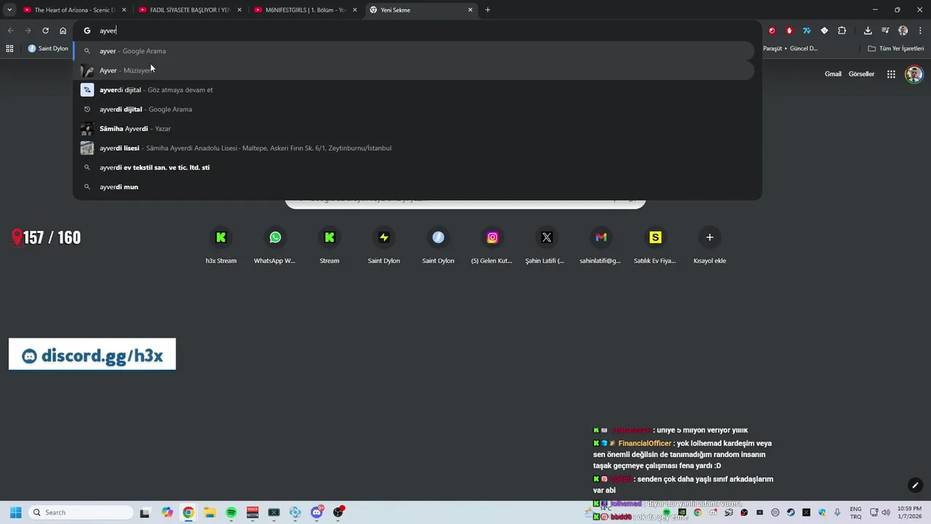Open File Explorer from the taskbar
The image size is (931, 524).
click(x=209, y=512)
